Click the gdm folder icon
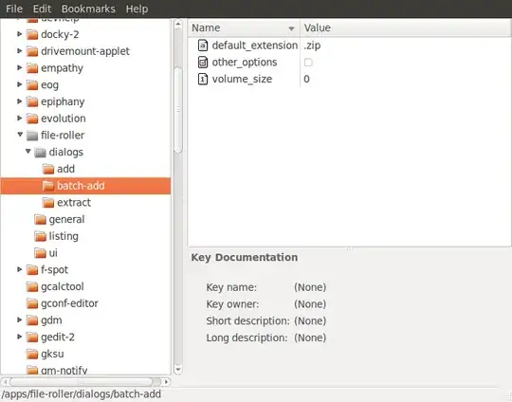This screenshot has height=402, width=512. (x=32, y=320)
